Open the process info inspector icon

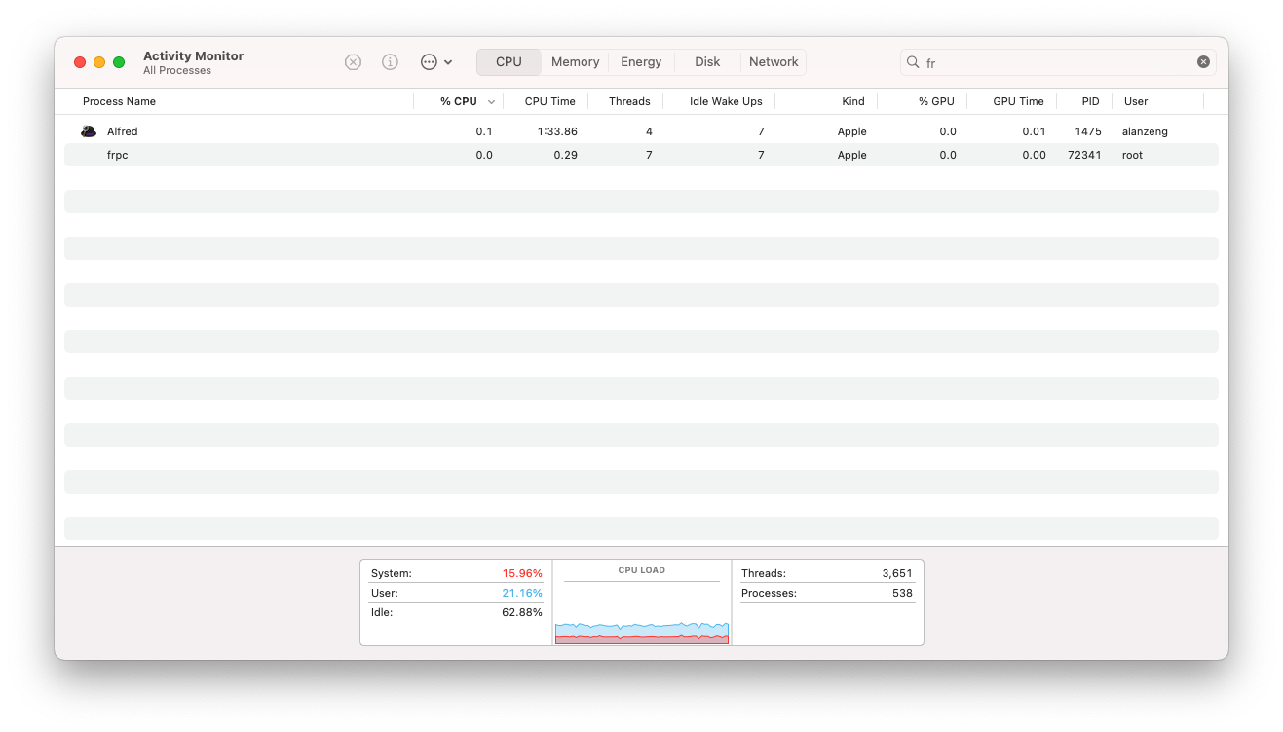390,62
